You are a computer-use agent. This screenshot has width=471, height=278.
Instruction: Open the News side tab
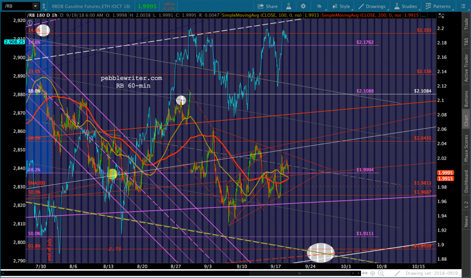[466, 221]
